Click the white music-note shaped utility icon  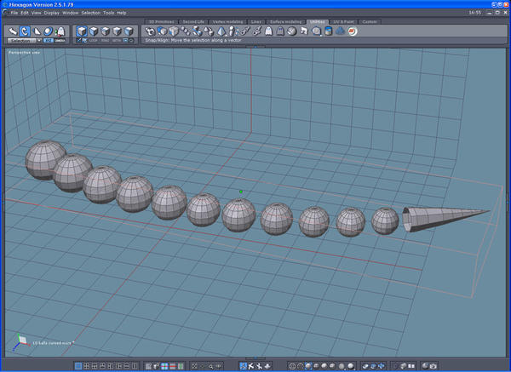304,31
